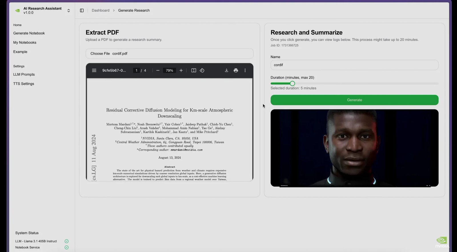The height and width of the screenshot is (252, 457).
Task: Click the green Generate button
Action: pyautogui.click(x=354, y=100)
